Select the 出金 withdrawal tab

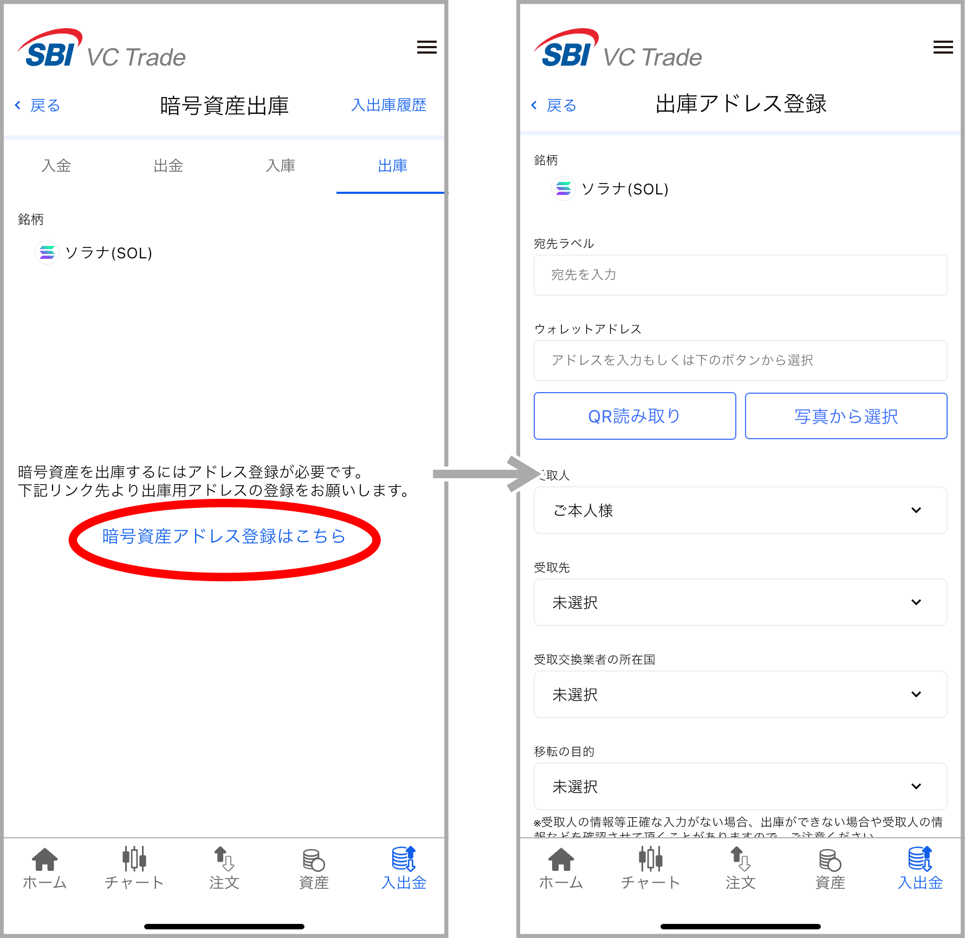click(169, 166)
